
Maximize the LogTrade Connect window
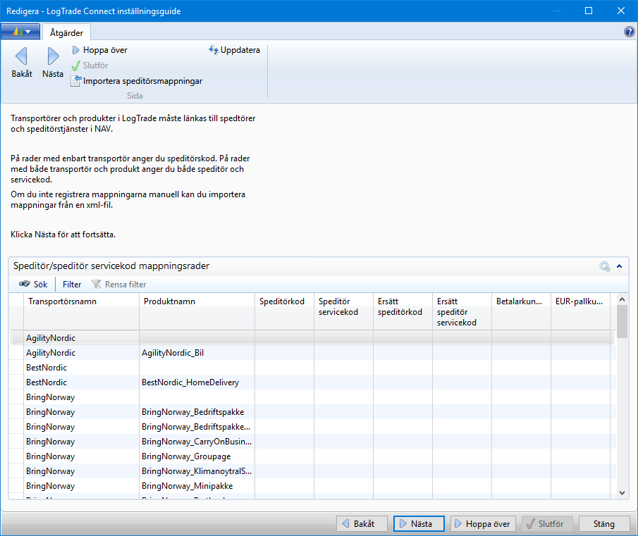point(589,11)
